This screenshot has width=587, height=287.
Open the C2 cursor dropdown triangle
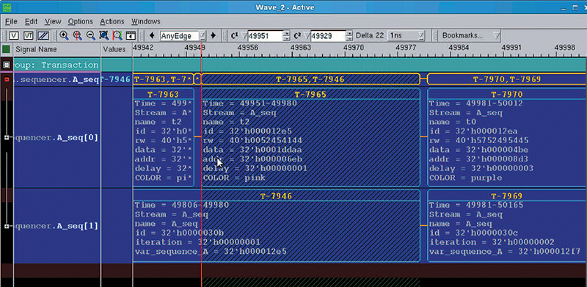(307, 36)
